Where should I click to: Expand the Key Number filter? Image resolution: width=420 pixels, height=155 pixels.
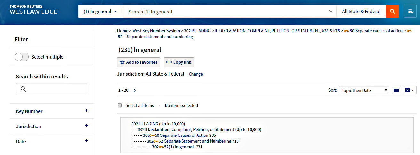pos(86,111)
